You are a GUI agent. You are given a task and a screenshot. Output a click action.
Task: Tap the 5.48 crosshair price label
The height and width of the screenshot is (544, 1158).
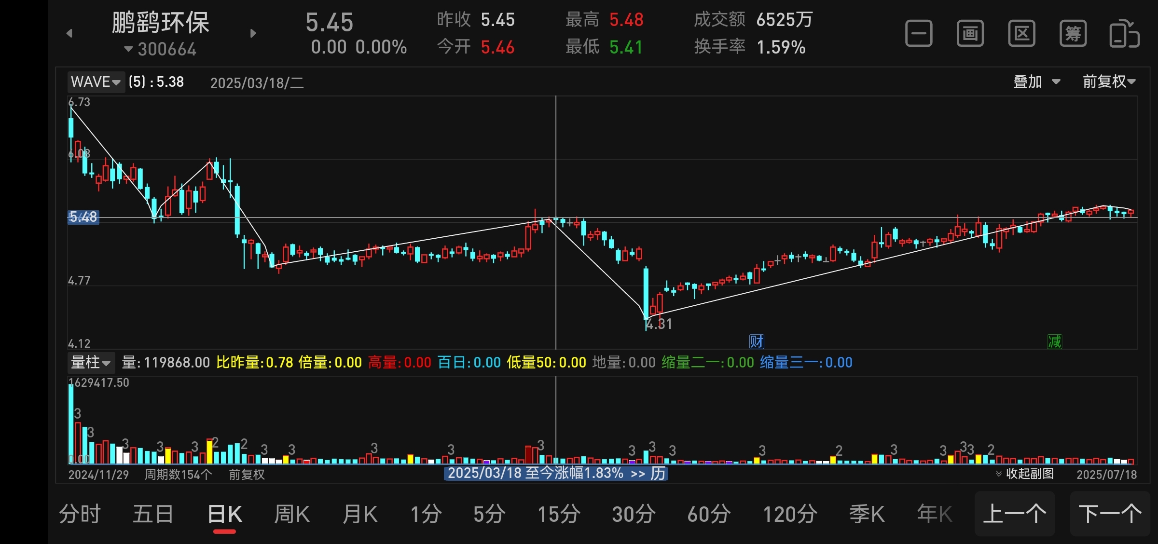[83, 217]
